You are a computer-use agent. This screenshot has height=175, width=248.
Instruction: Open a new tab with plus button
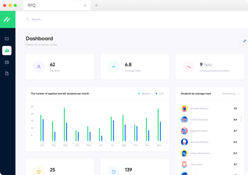click(x=96, y=5)
